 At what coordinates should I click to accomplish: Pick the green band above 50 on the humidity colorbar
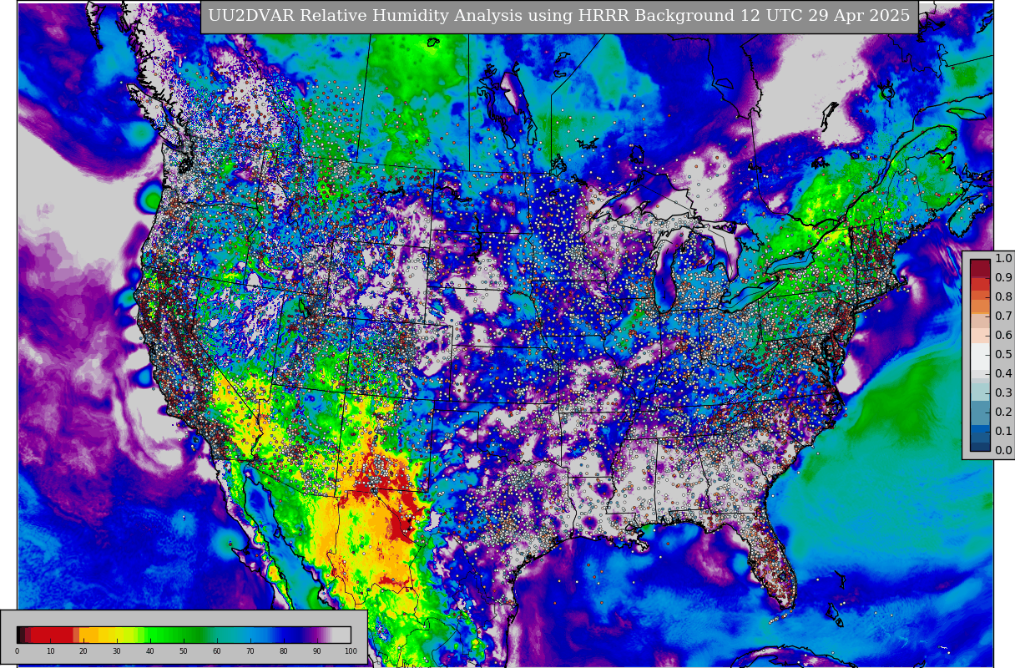(x=184, y=635)
